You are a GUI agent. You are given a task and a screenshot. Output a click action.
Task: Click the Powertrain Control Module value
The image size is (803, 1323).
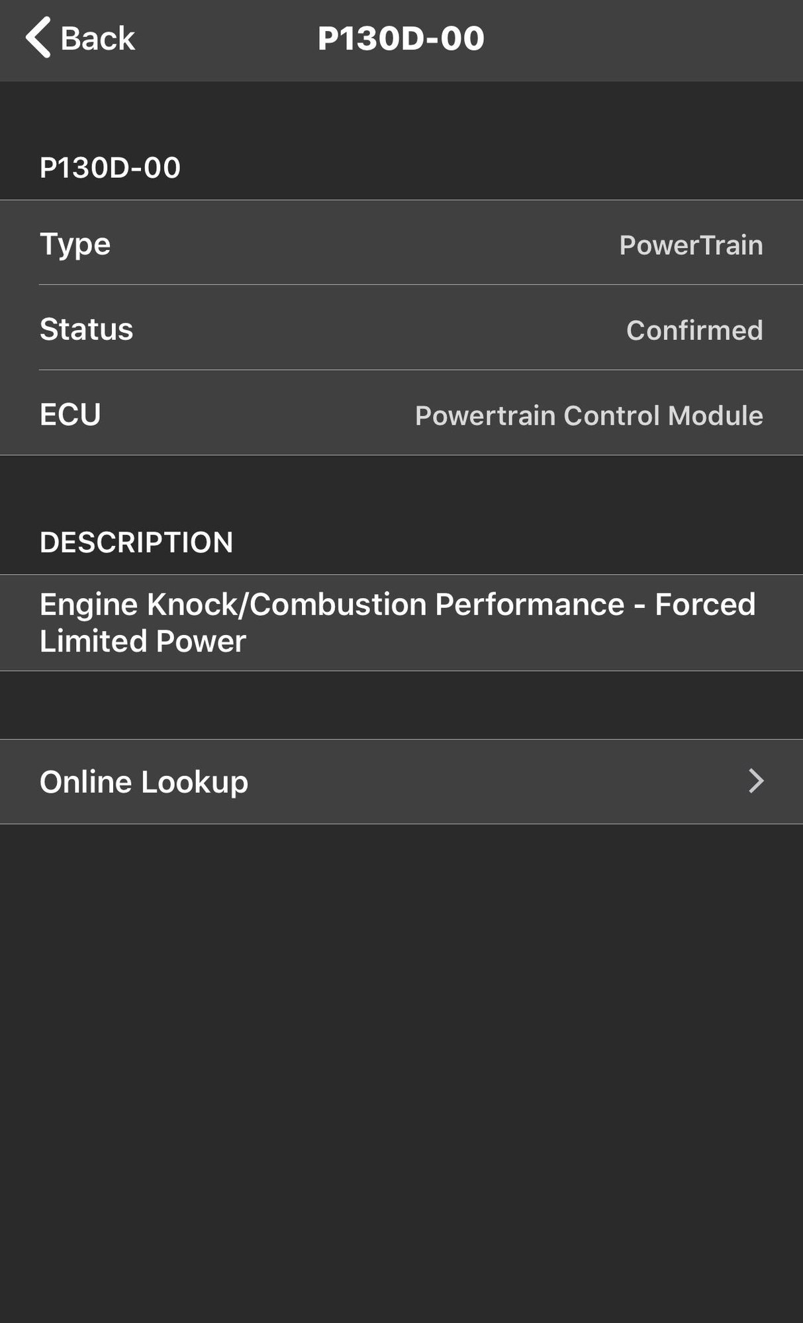click(589, 415)
